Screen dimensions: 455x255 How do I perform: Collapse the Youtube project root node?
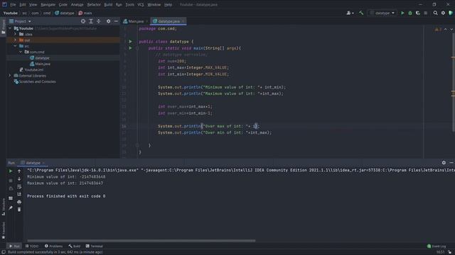(x=10, y=28)
